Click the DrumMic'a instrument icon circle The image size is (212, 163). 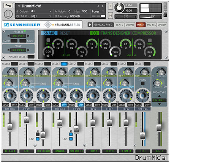click(x=8, y=14)
